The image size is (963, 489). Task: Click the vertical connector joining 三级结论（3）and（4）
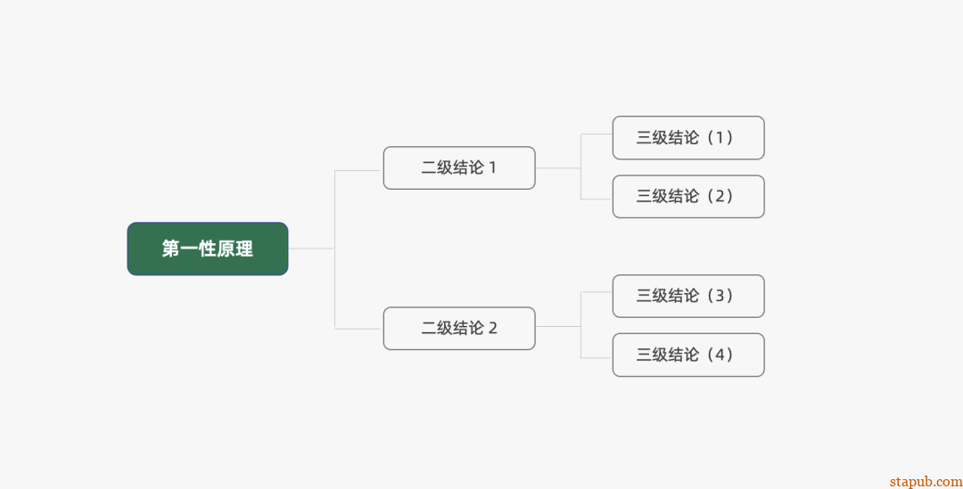coord(580,325)
